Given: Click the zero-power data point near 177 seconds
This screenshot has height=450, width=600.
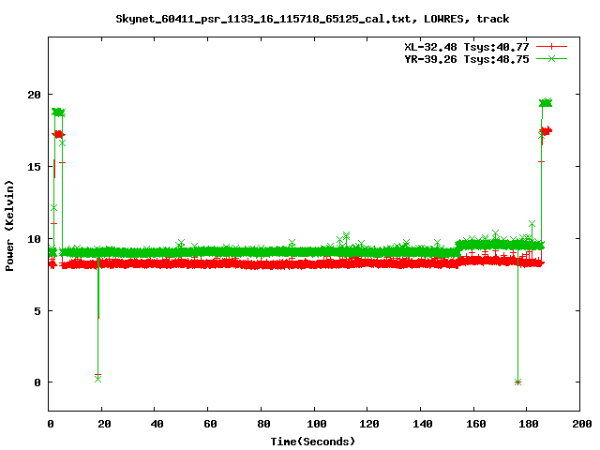Looking at the screenshot, I should pos(518,382).
